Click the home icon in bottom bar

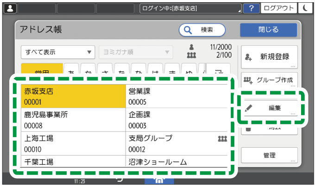tap(159, 181)
